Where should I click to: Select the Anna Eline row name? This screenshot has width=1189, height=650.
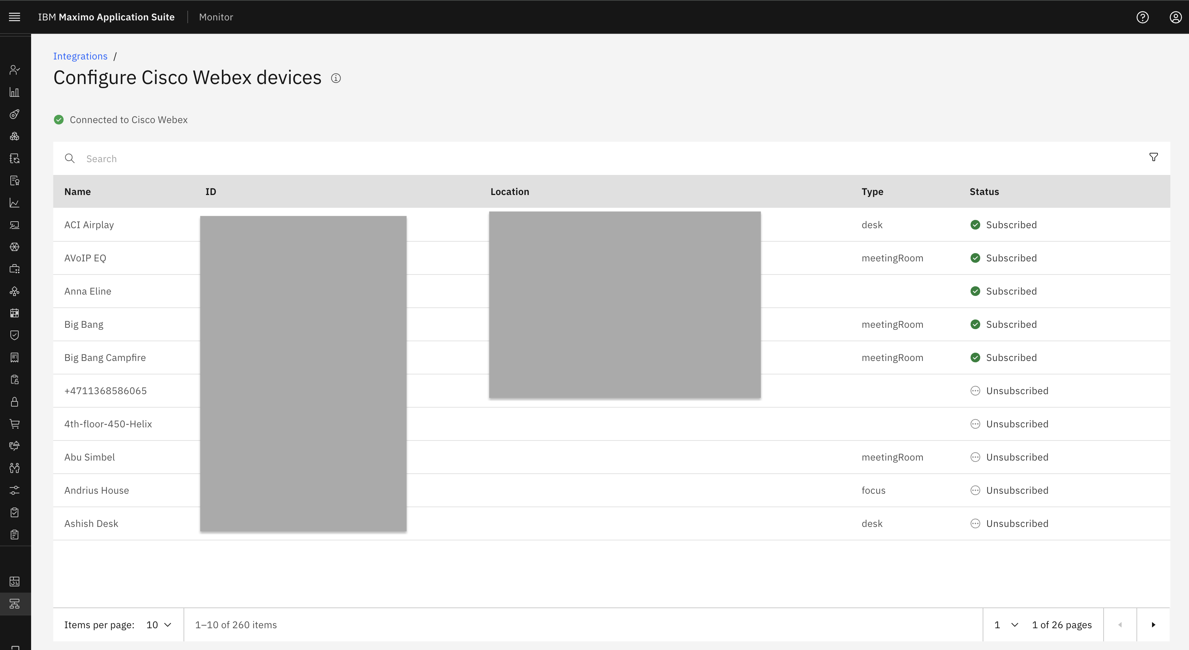88,291
